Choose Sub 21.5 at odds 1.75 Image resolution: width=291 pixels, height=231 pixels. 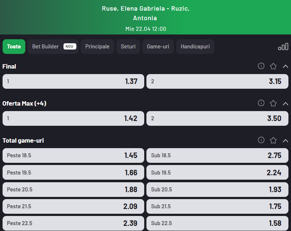tap(217, 206)
